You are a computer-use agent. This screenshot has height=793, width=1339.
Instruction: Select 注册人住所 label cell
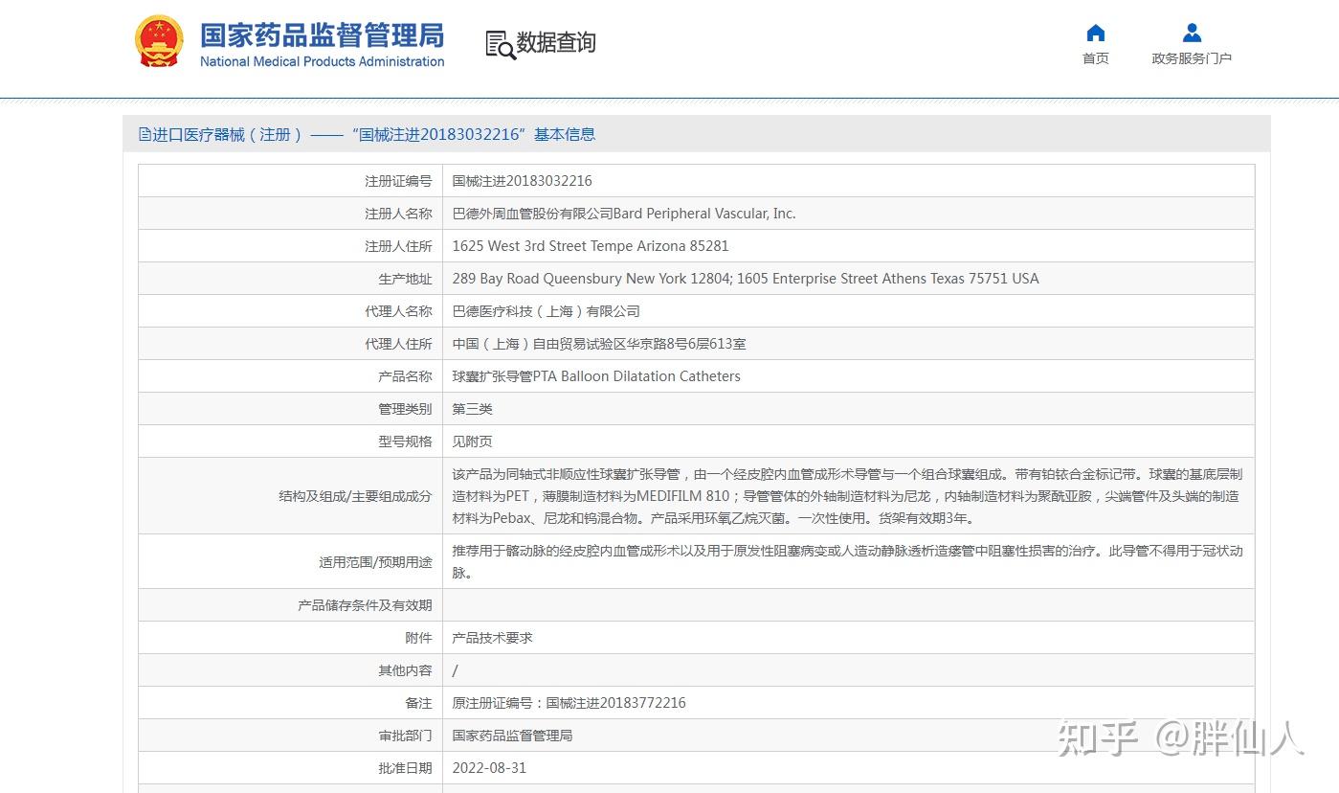point(290,246)
